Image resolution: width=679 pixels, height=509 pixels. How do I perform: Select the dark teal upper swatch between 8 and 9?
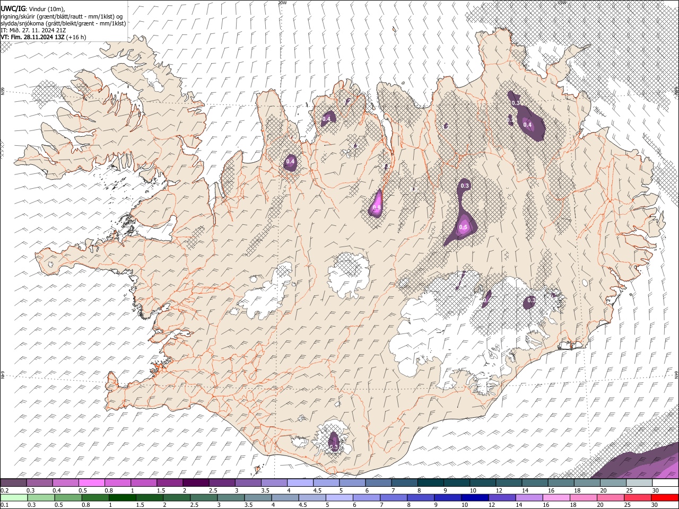pos(430,482)
